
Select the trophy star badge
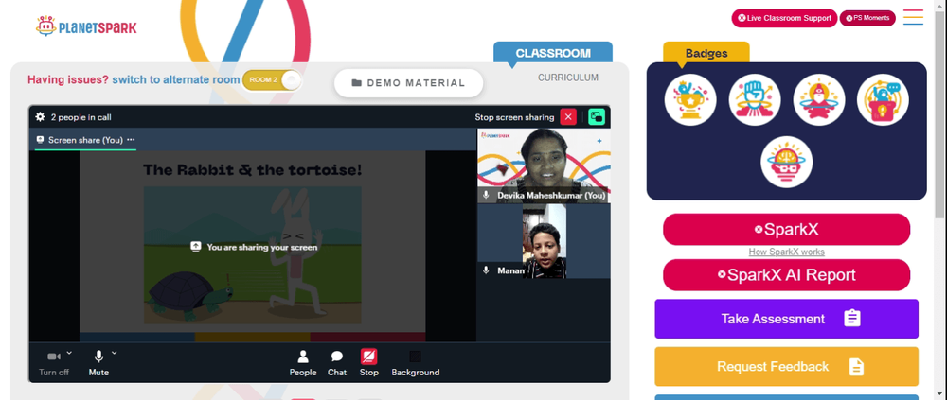[690, 100]
